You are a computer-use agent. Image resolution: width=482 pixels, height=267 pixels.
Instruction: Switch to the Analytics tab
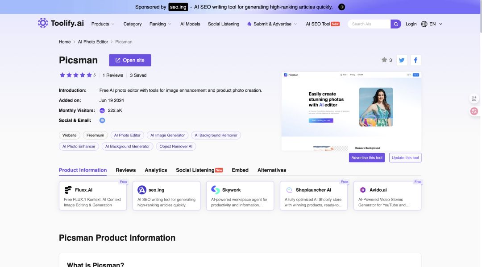click(x=156, y=170)
